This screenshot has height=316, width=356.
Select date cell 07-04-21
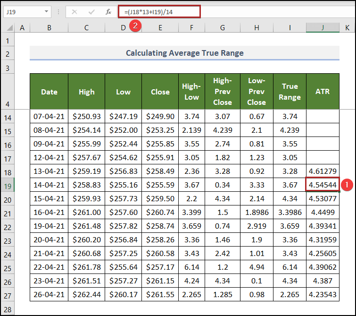(49, 116)
